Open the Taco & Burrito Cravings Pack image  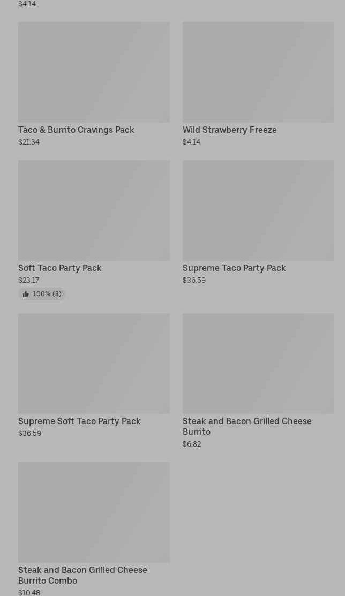click(94, 72)
